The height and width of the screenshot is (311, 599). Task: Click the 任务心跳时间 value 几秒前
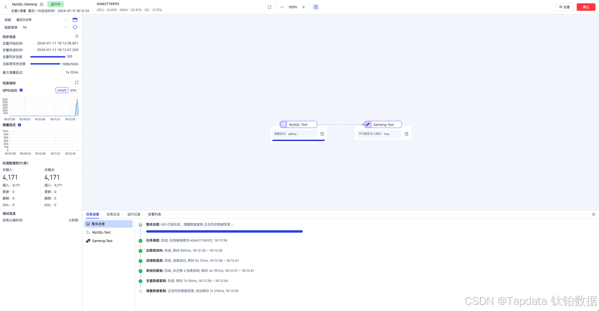point(73,220)
